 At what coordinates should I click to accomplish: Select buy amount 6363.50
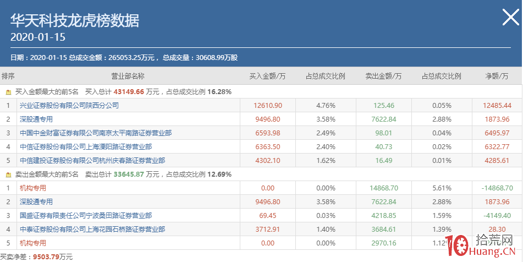click(x=267, y=147)
